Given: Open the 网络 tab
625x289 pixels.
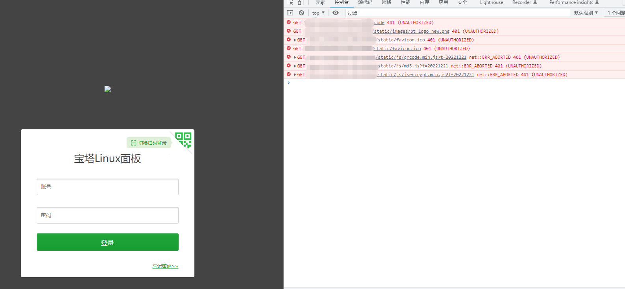Looking at the screenshot, I should point(386,2).
